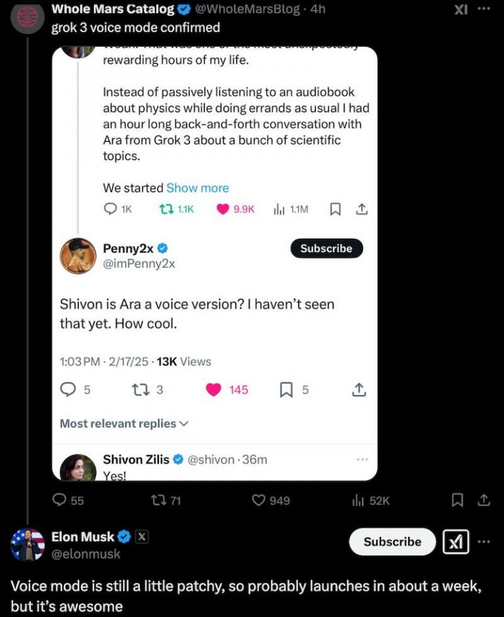The height and width of the screenshot is (617, 504).
Task: Click Shivon Zilis's verified badge
Action: pyautogui.click(x=178, y=459)
